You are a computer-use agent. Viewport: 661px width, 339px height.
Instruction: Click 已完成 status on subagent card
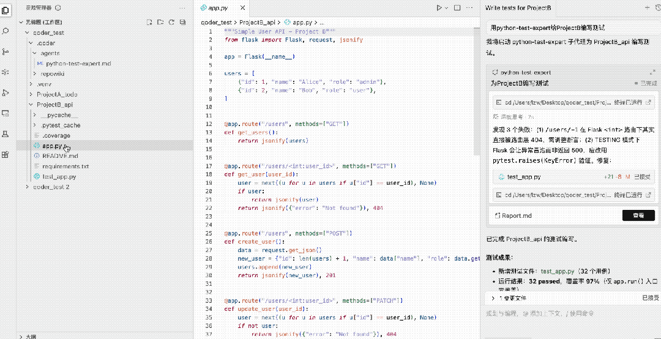click(x=646, y=83)
